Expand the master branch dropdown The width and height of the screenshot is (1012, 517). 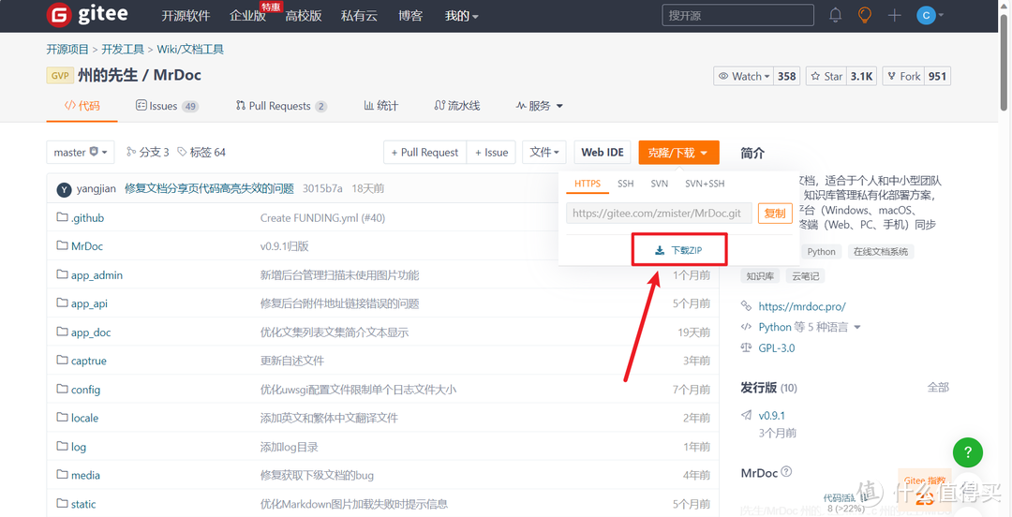(x=80, y=153)
